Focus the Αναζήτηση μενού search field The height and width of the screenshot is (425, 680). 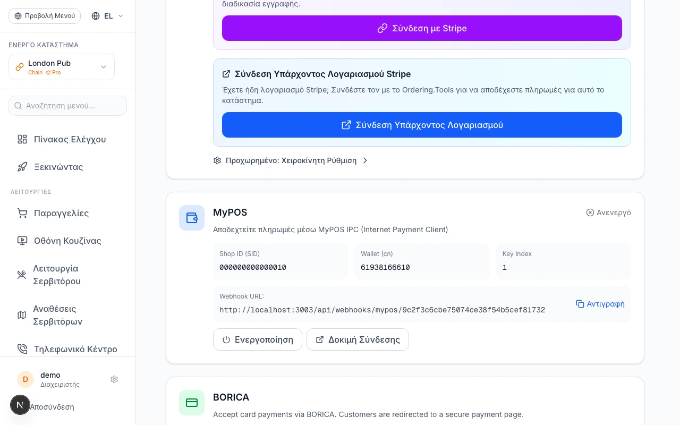click(67, 106)
